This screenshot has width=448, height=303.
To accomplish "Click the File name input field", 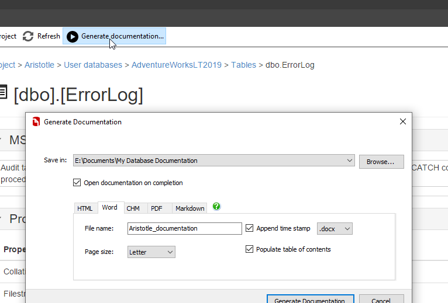I will 184,228.
